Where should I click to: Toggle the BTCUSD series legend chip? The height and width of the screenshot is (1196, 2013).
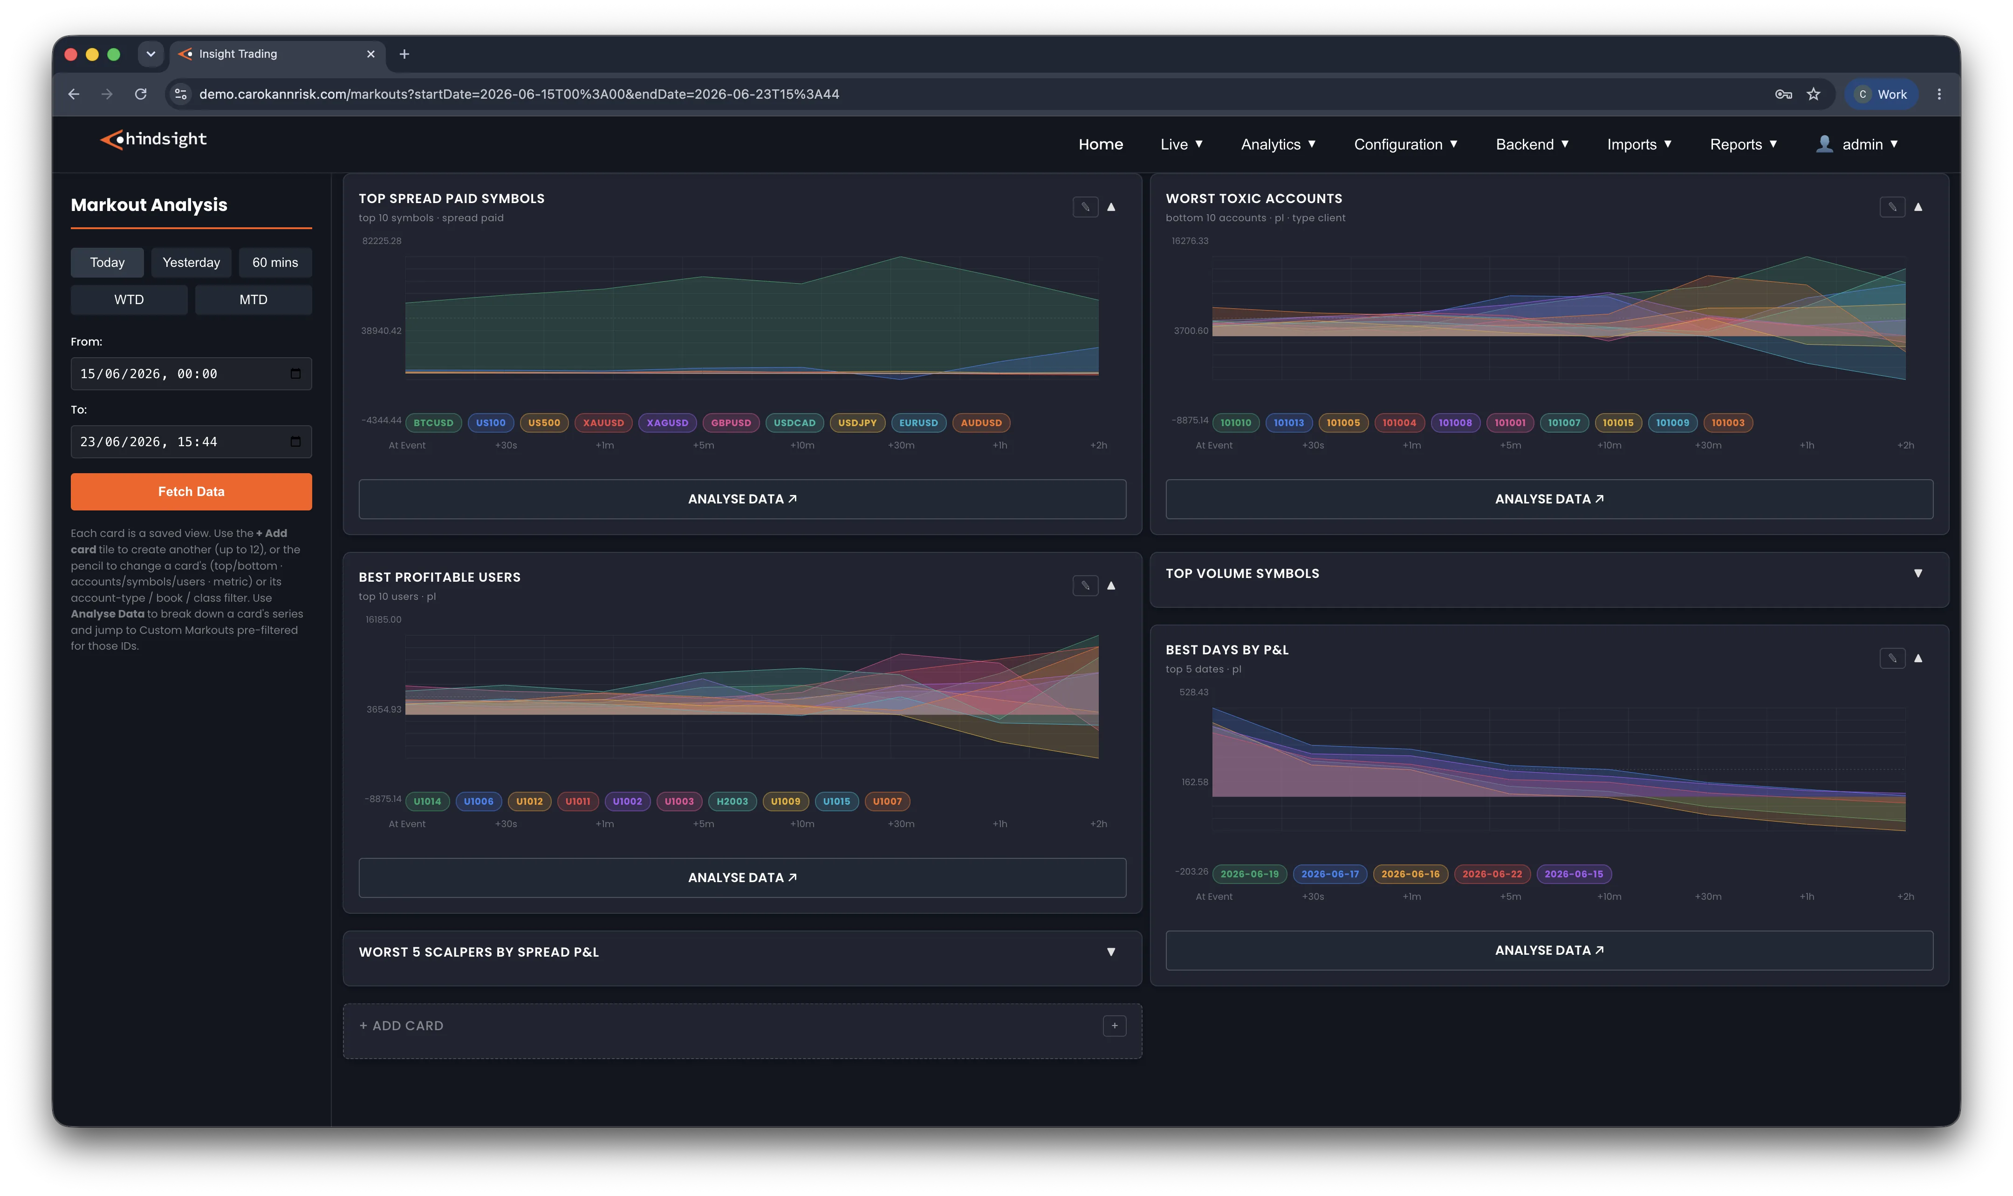[x=433, y=423]
